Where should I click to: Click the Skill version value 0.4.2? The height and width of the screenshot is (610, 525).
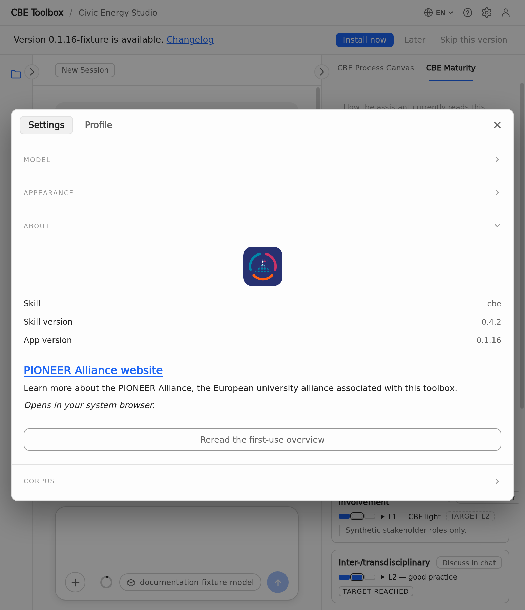pos(491,322)
